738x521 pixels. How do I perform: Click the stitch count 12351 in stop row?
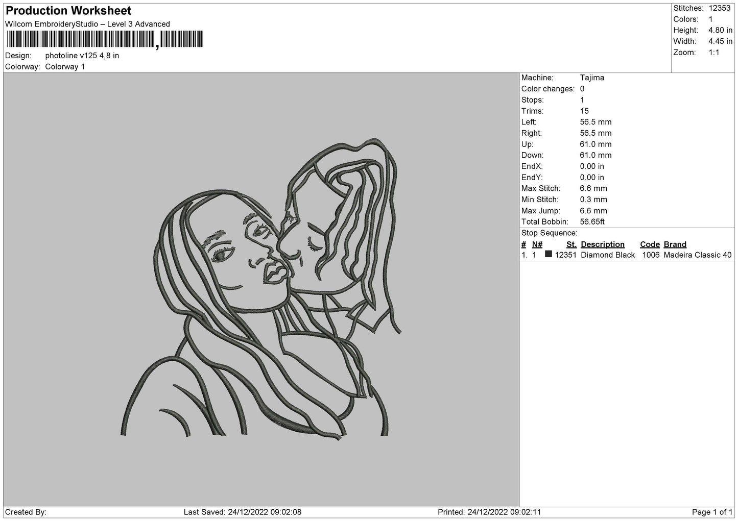point(566,255)
